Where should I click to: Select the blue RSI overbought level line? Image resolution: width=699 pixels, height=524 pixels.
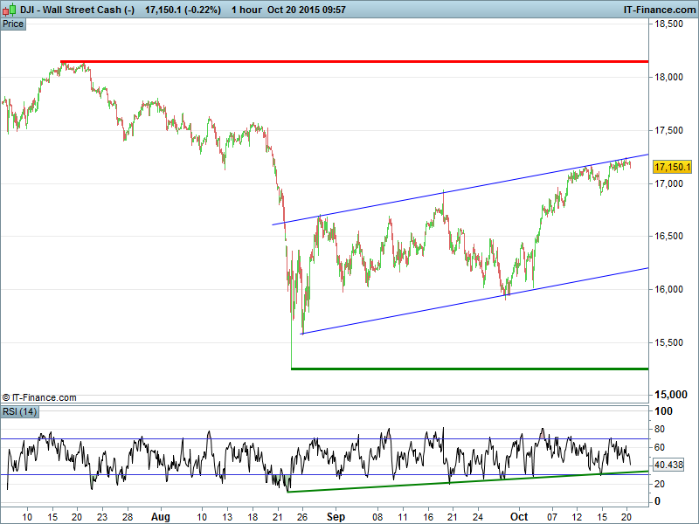point(349,438)
